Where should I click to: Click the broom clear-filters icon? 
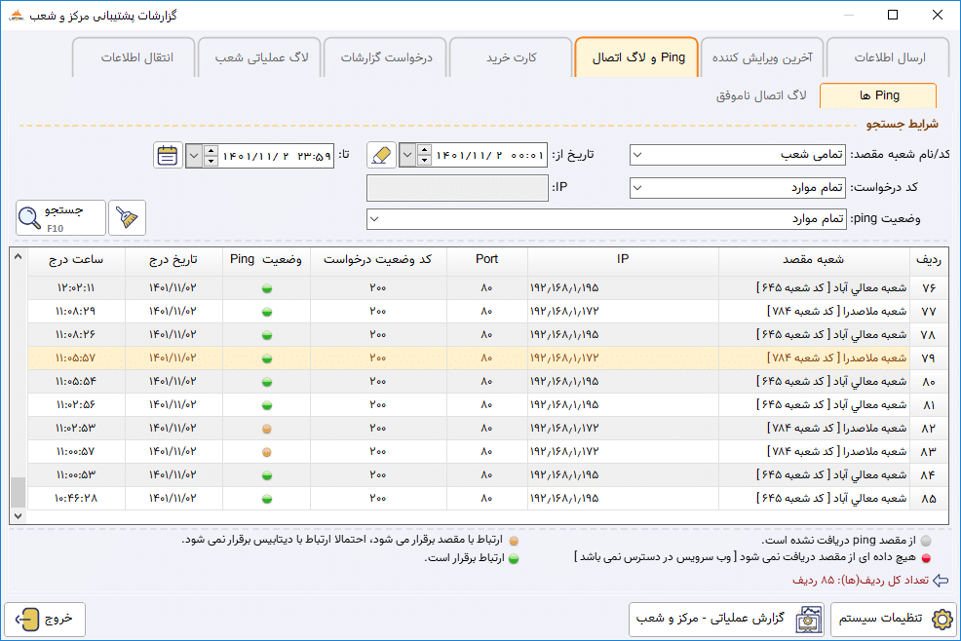click(x=127, y=217)
